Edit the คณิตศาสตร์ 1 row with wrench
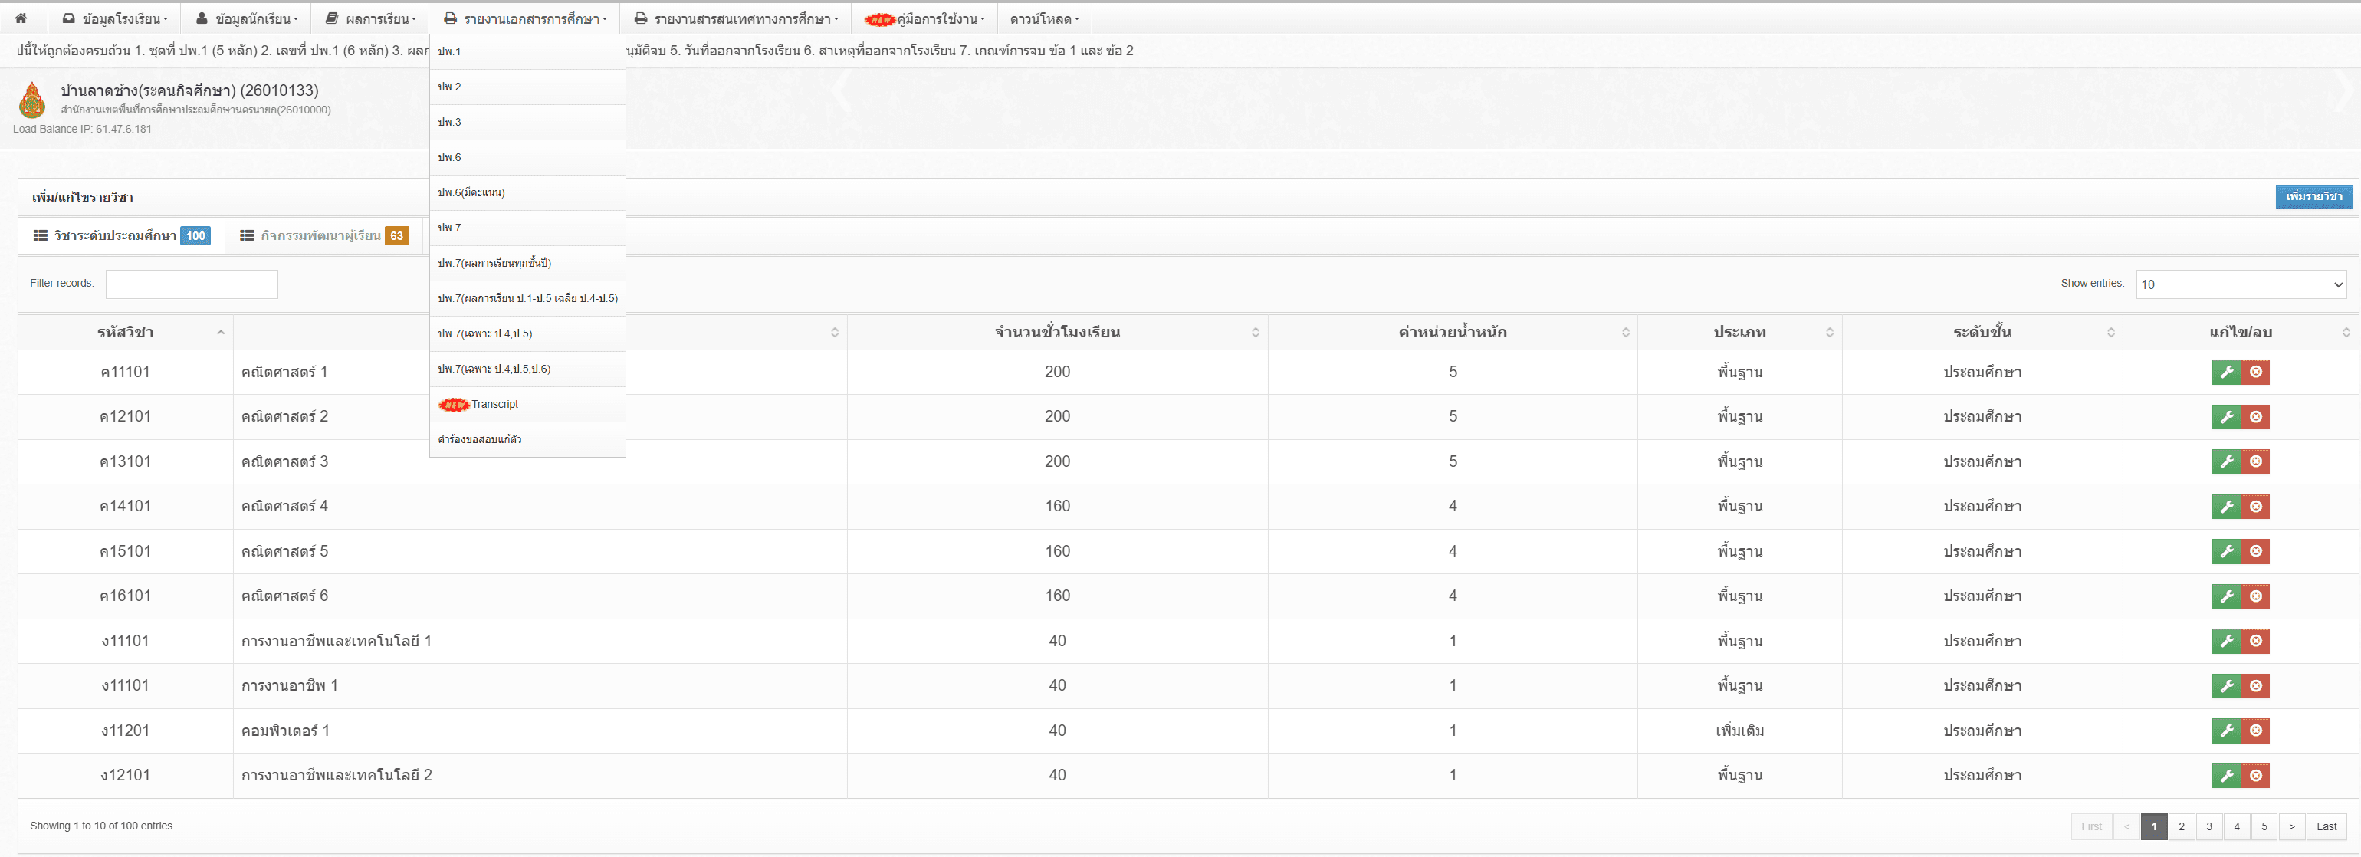 coord(2226,372)
